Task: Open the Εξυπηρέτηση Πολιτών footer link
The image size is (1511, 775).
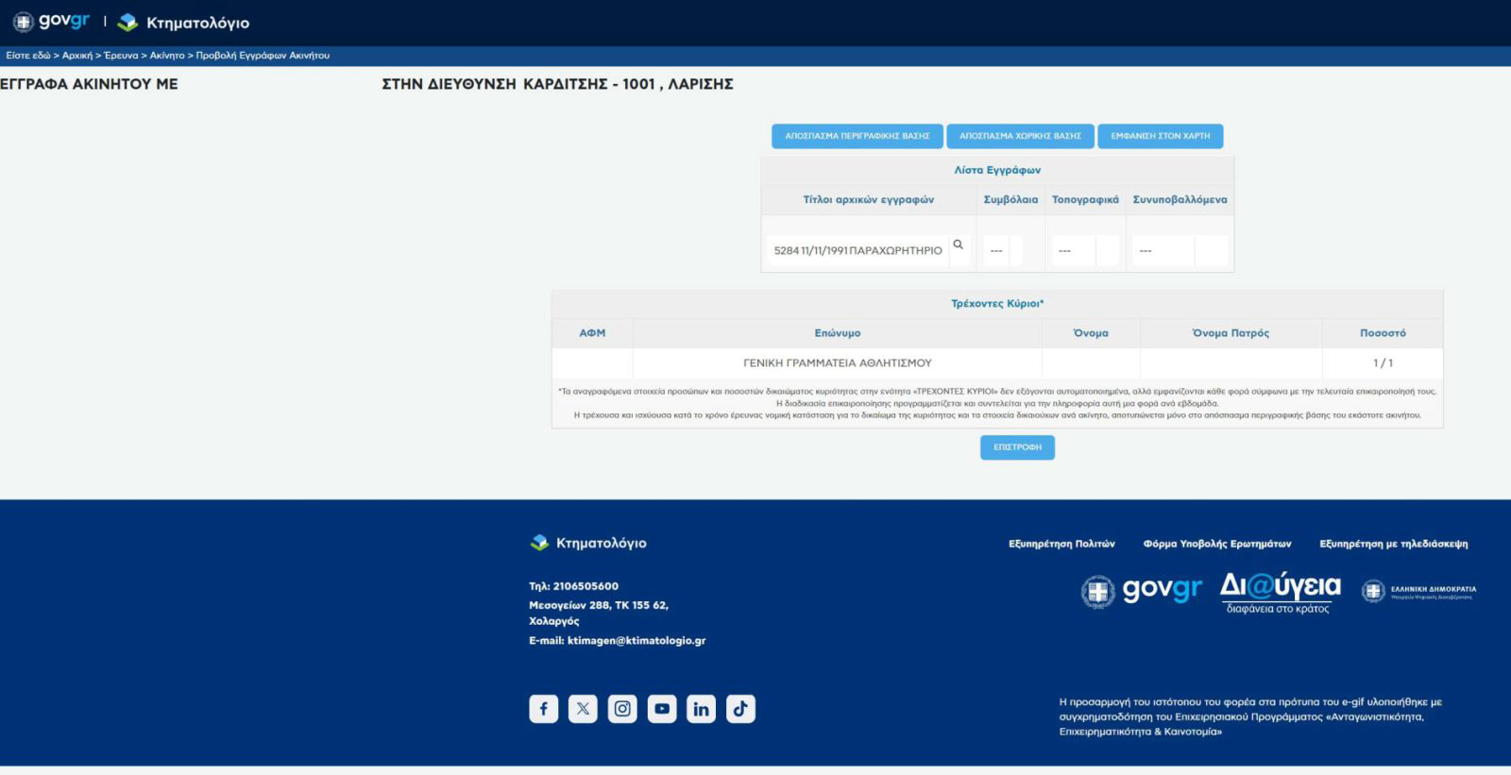Action: point(1061,544)
